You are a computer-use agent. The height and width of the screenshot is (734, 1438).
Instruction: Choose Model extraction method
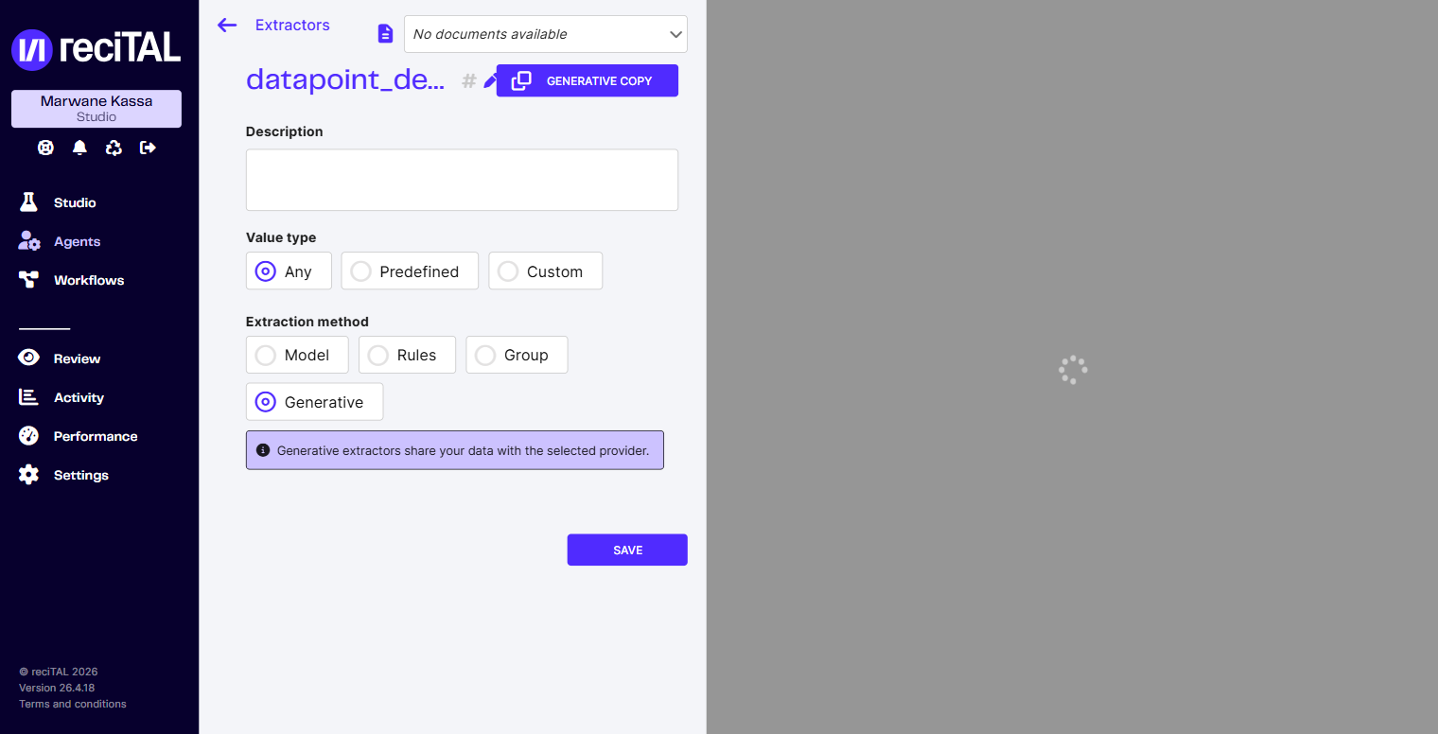pos(297,355)
